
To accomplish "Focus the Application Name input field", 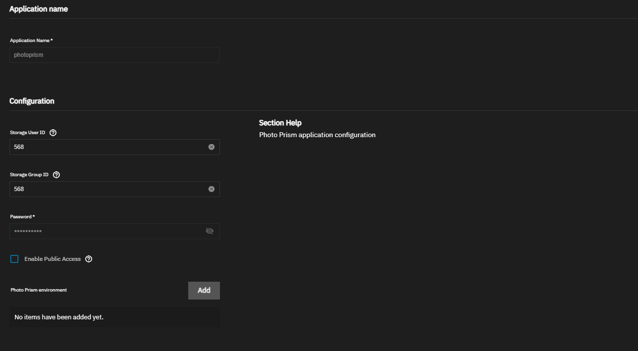I will pos(114,55).
